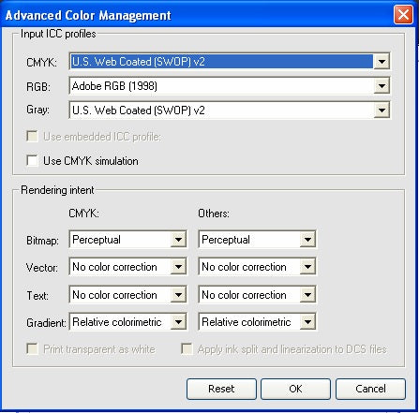
Task: Open Gradient CMYK rendering intent dropdown
Action: [x=178, y=322]
